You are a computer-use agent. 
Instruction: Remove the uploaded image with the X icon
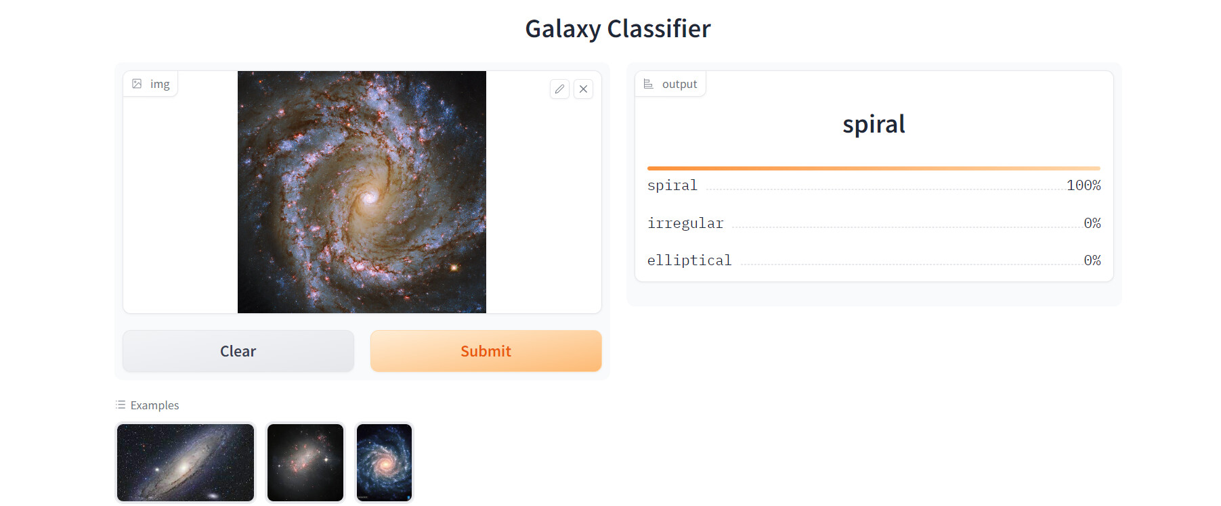(583, 89)
